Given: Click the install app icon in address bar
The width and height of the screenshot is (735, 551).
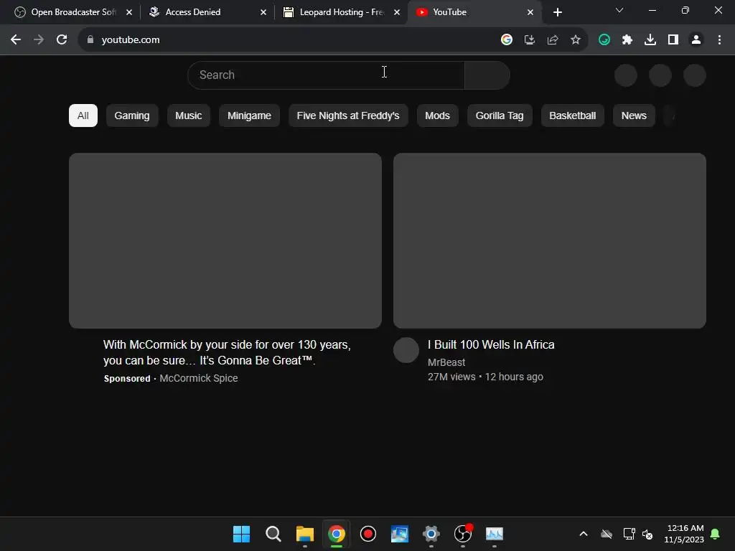Looking at the screenshot, I should click(530, 40).
